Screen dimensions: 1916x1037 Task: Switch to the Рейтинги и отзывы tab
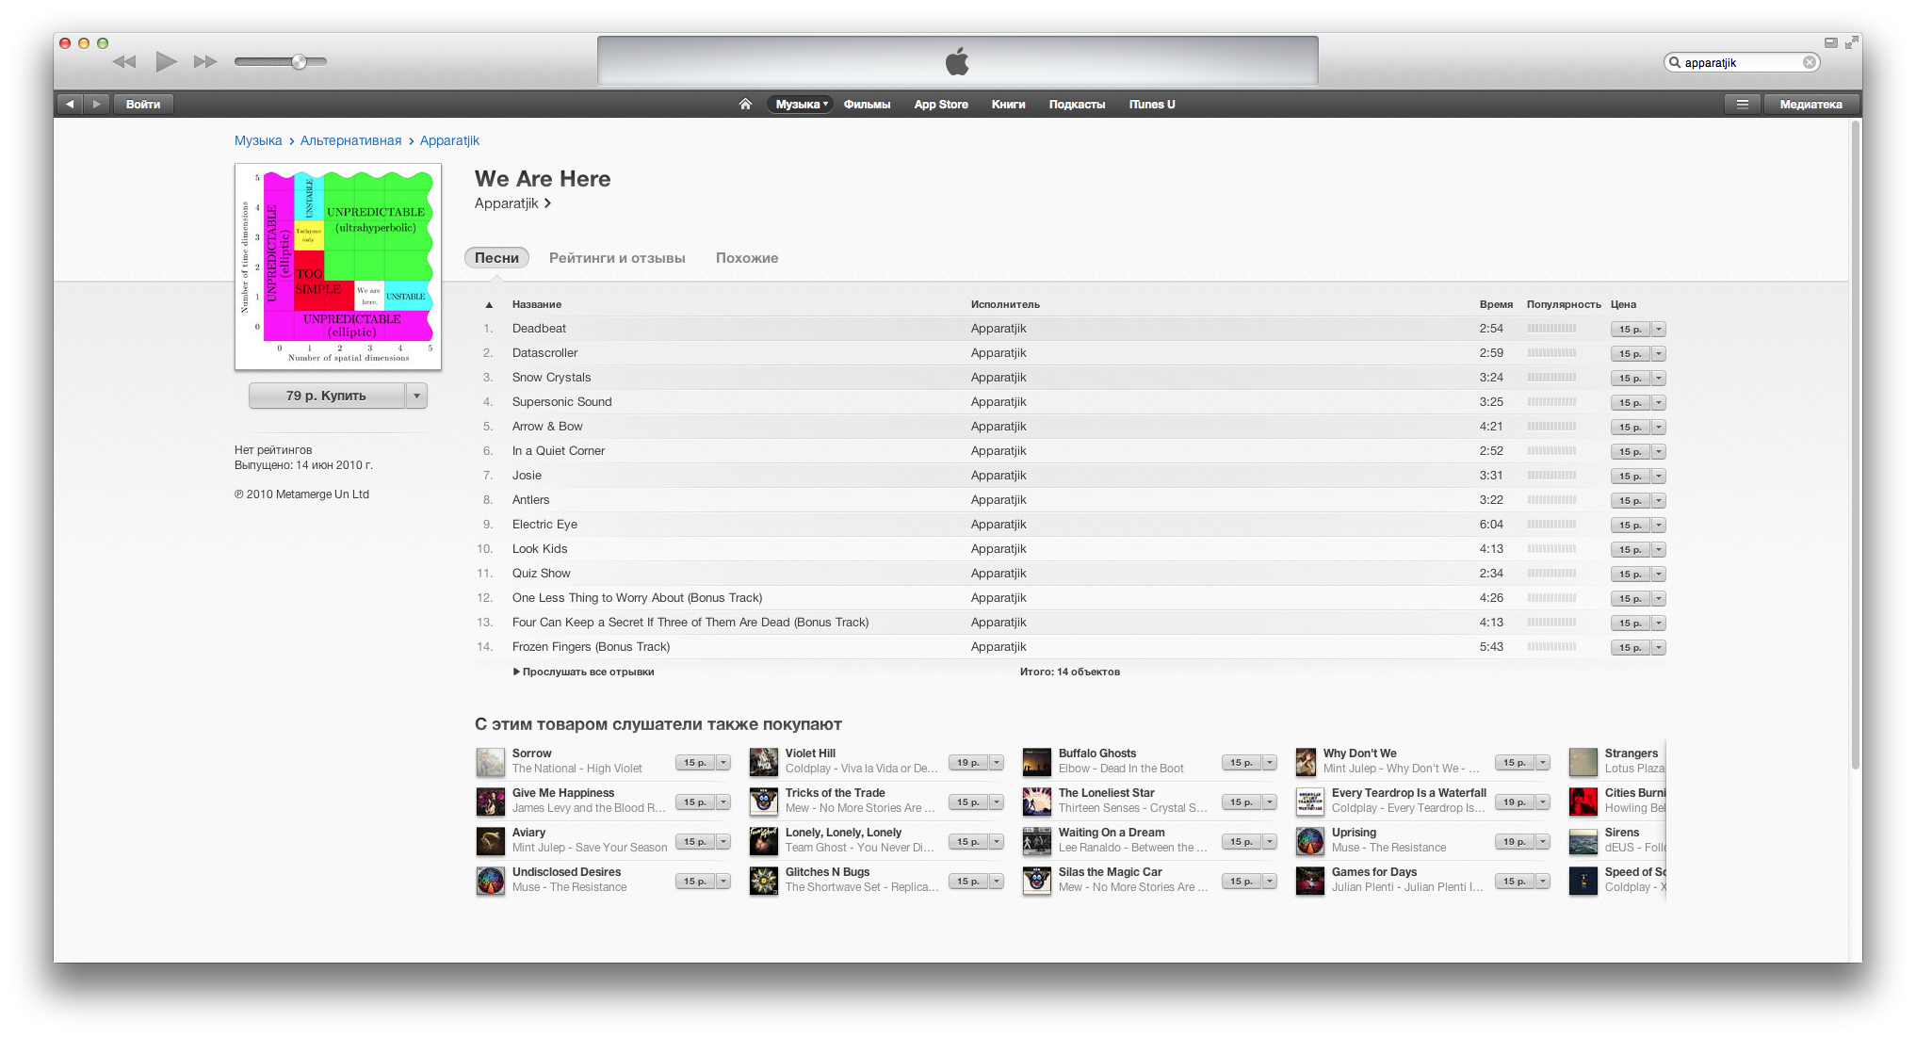(x=617, y=258)
